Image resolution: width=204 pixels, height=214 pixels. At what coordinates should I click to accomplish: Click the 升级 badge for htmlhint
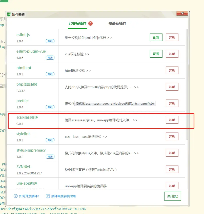50,74
